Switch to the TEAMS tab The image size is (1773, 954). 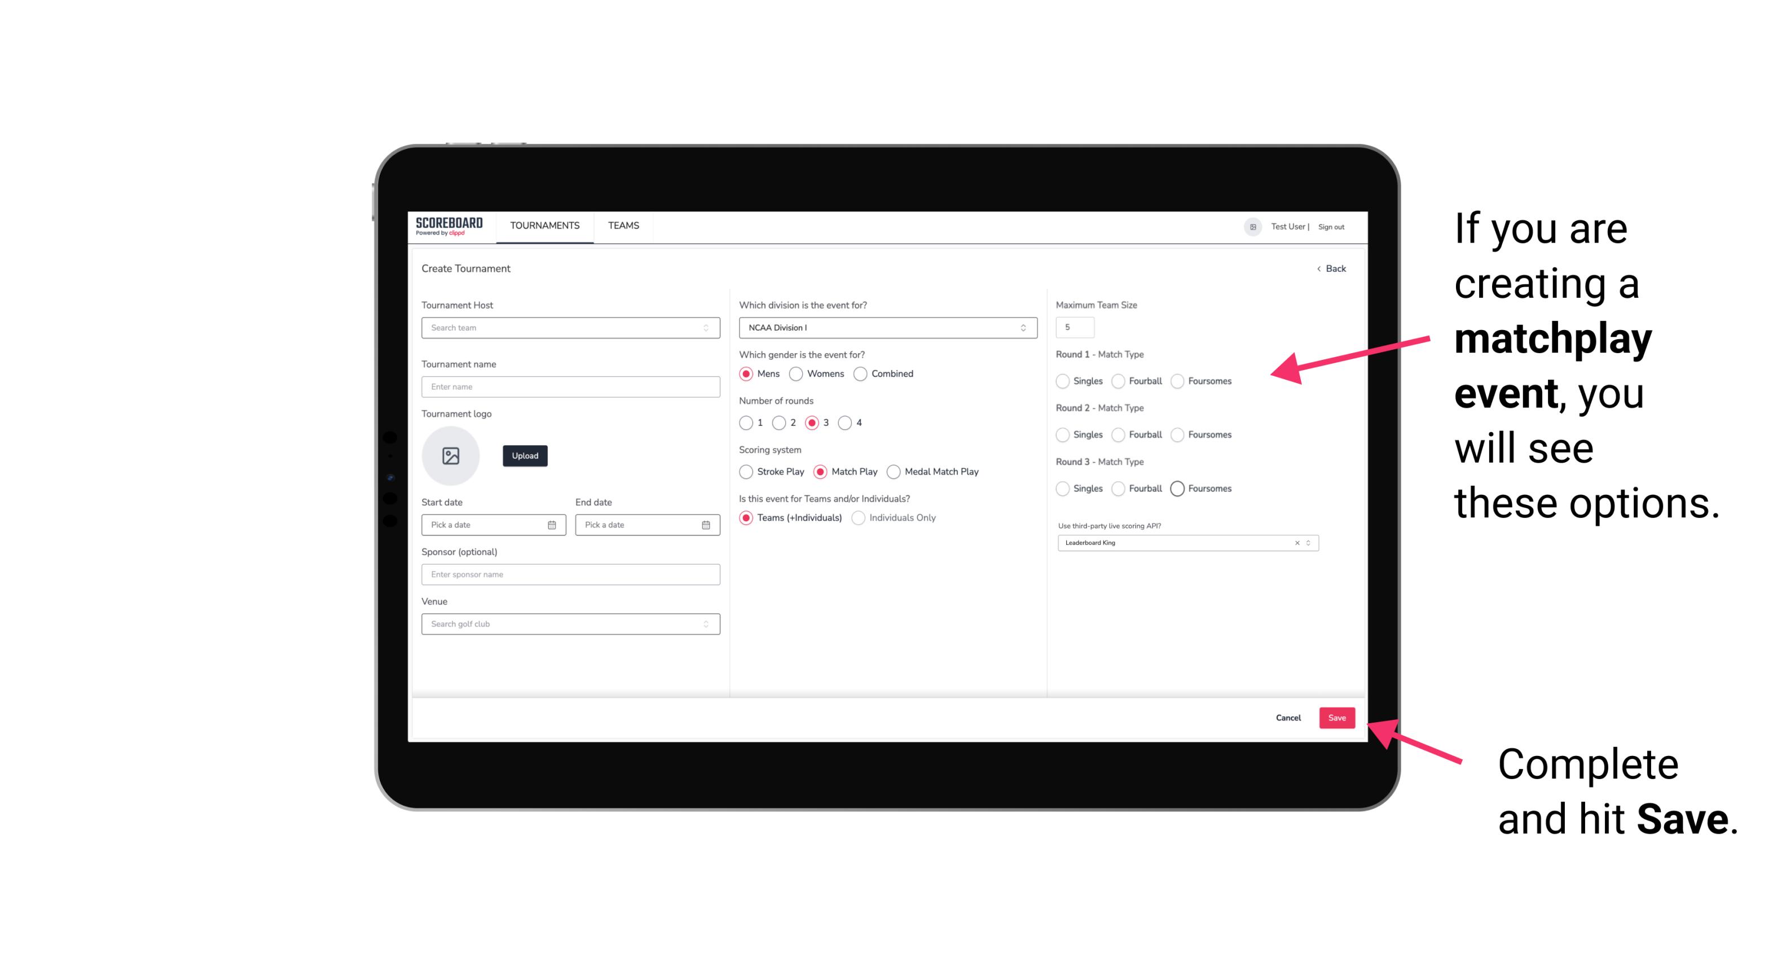tap(622, 226)
